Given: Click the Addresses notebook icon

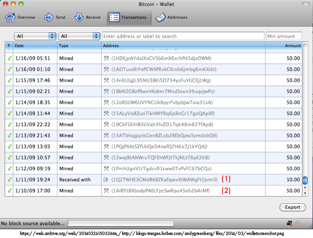Looking at the screenshot, I should click(x=160, y=18).
